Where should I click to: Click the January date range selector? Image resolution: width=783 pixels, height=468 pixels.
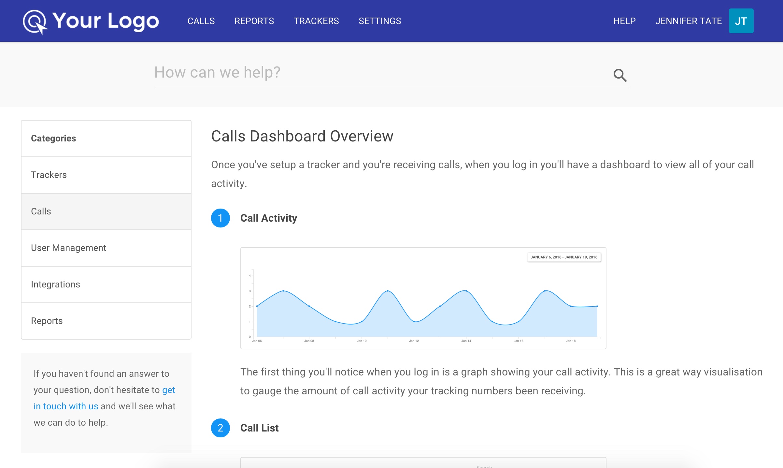[564, 257]
